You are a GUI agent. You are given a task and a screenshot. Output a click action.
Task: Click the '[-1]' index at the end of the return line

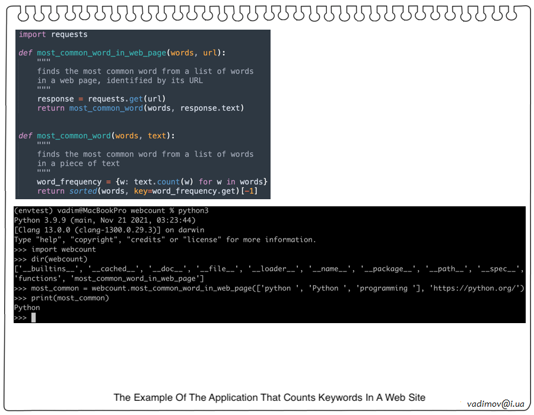coord(252,191)
